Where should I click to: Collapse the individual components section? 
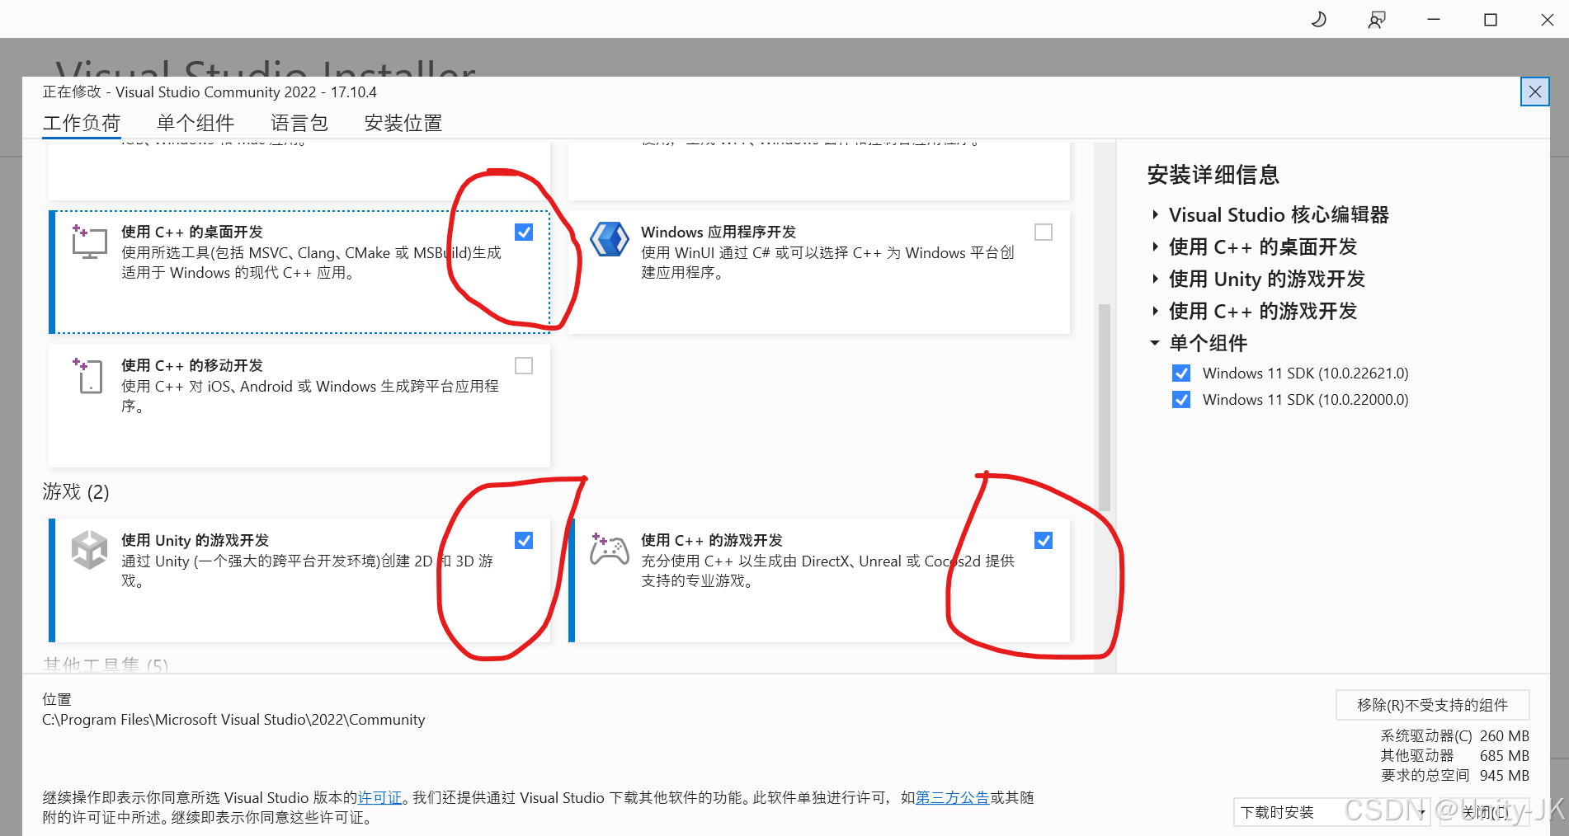click(x=1155, y=343)
